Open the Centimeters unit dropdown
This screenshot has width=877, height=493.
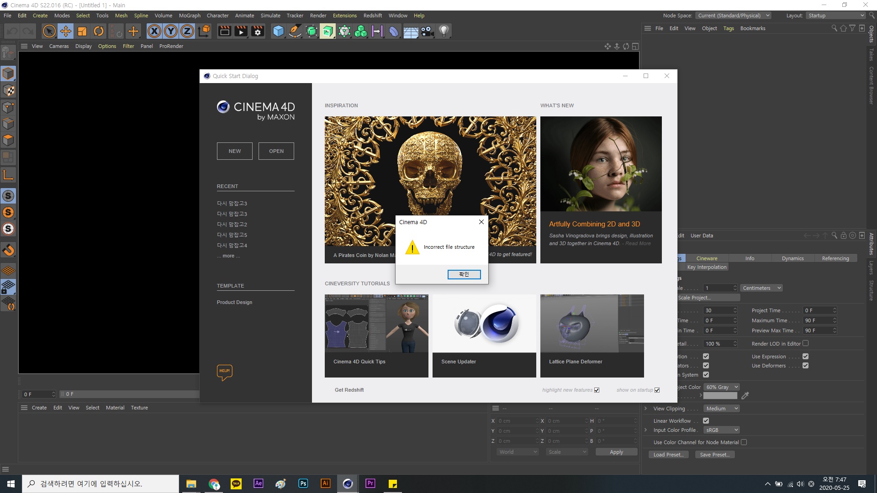tap(761, 288)
